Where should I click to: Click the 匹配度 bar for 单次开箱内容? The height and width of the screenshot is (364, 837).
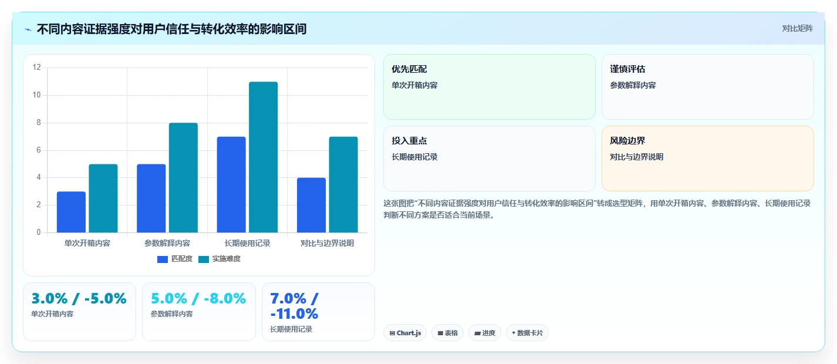tap(71, 212)
